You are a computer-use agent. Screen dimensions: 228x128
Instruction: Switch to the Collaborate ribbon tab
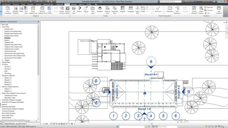59,4
